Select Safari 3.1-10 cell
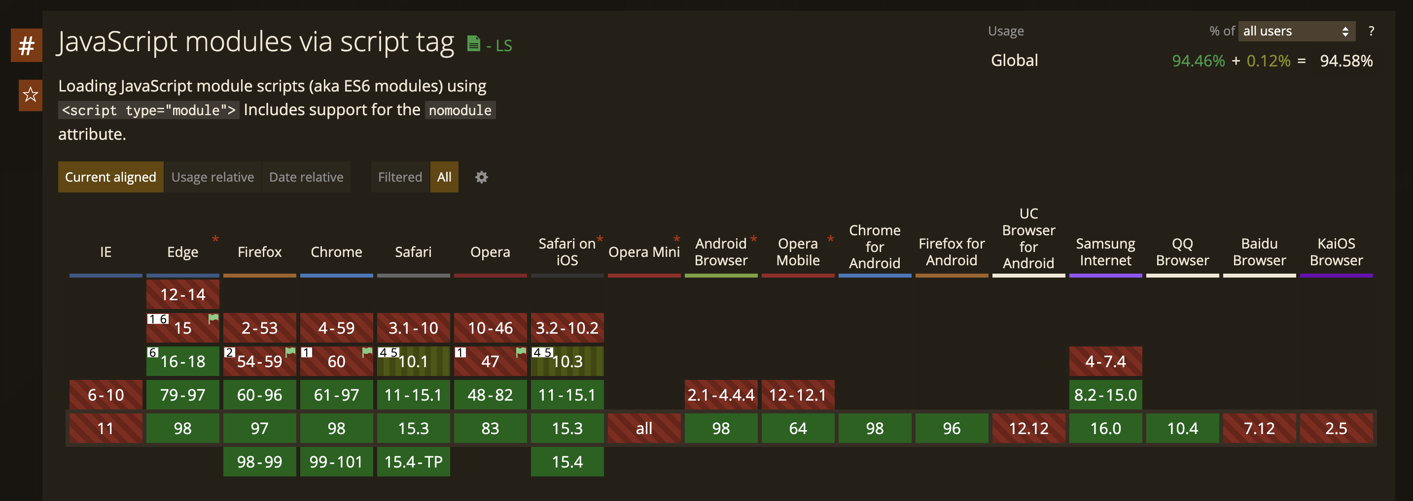The height and width of the screenshot is (501, 1413). (414, 328)
